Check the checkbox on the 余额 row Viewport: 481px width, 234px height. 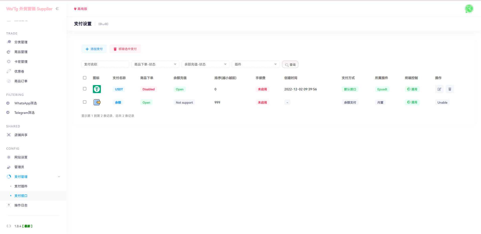(85, 102)
